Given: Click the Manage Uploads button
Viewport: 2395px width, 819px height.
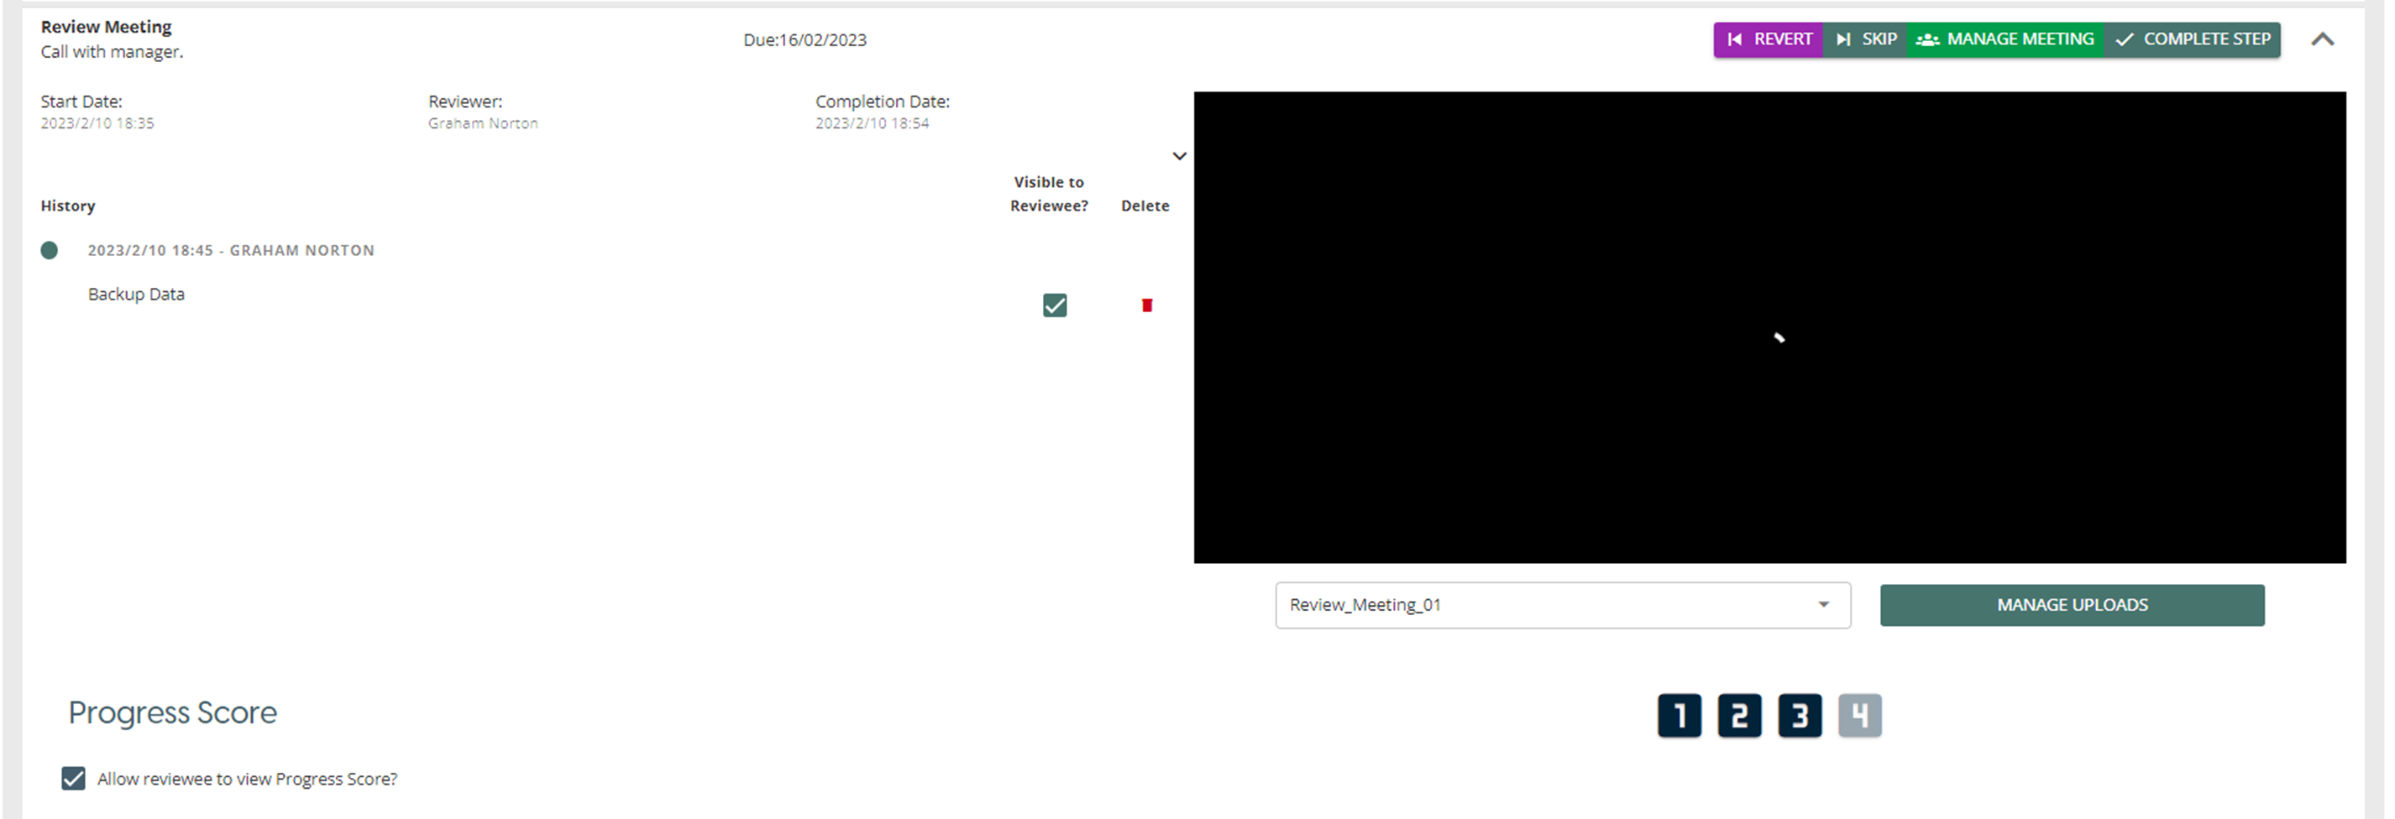Looking at the screenshot, I should [x=2072, y=604].
